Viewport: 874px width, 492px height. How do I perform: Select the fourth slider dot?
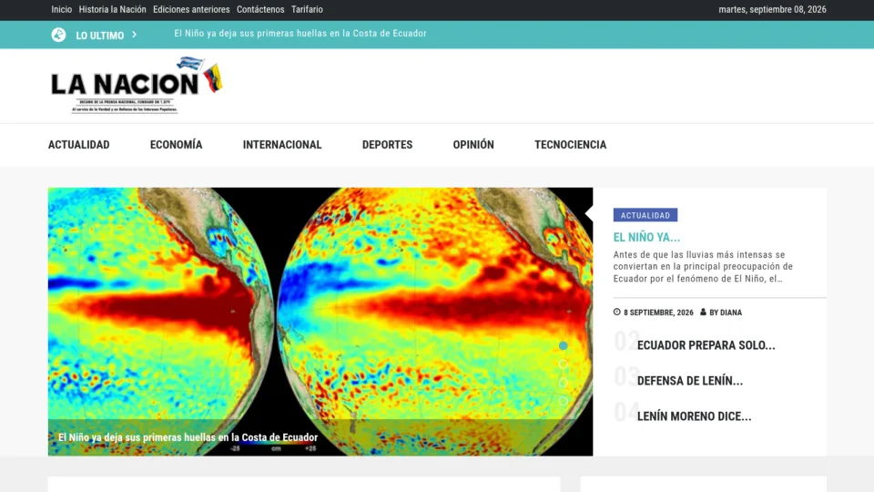click(563, 401)
